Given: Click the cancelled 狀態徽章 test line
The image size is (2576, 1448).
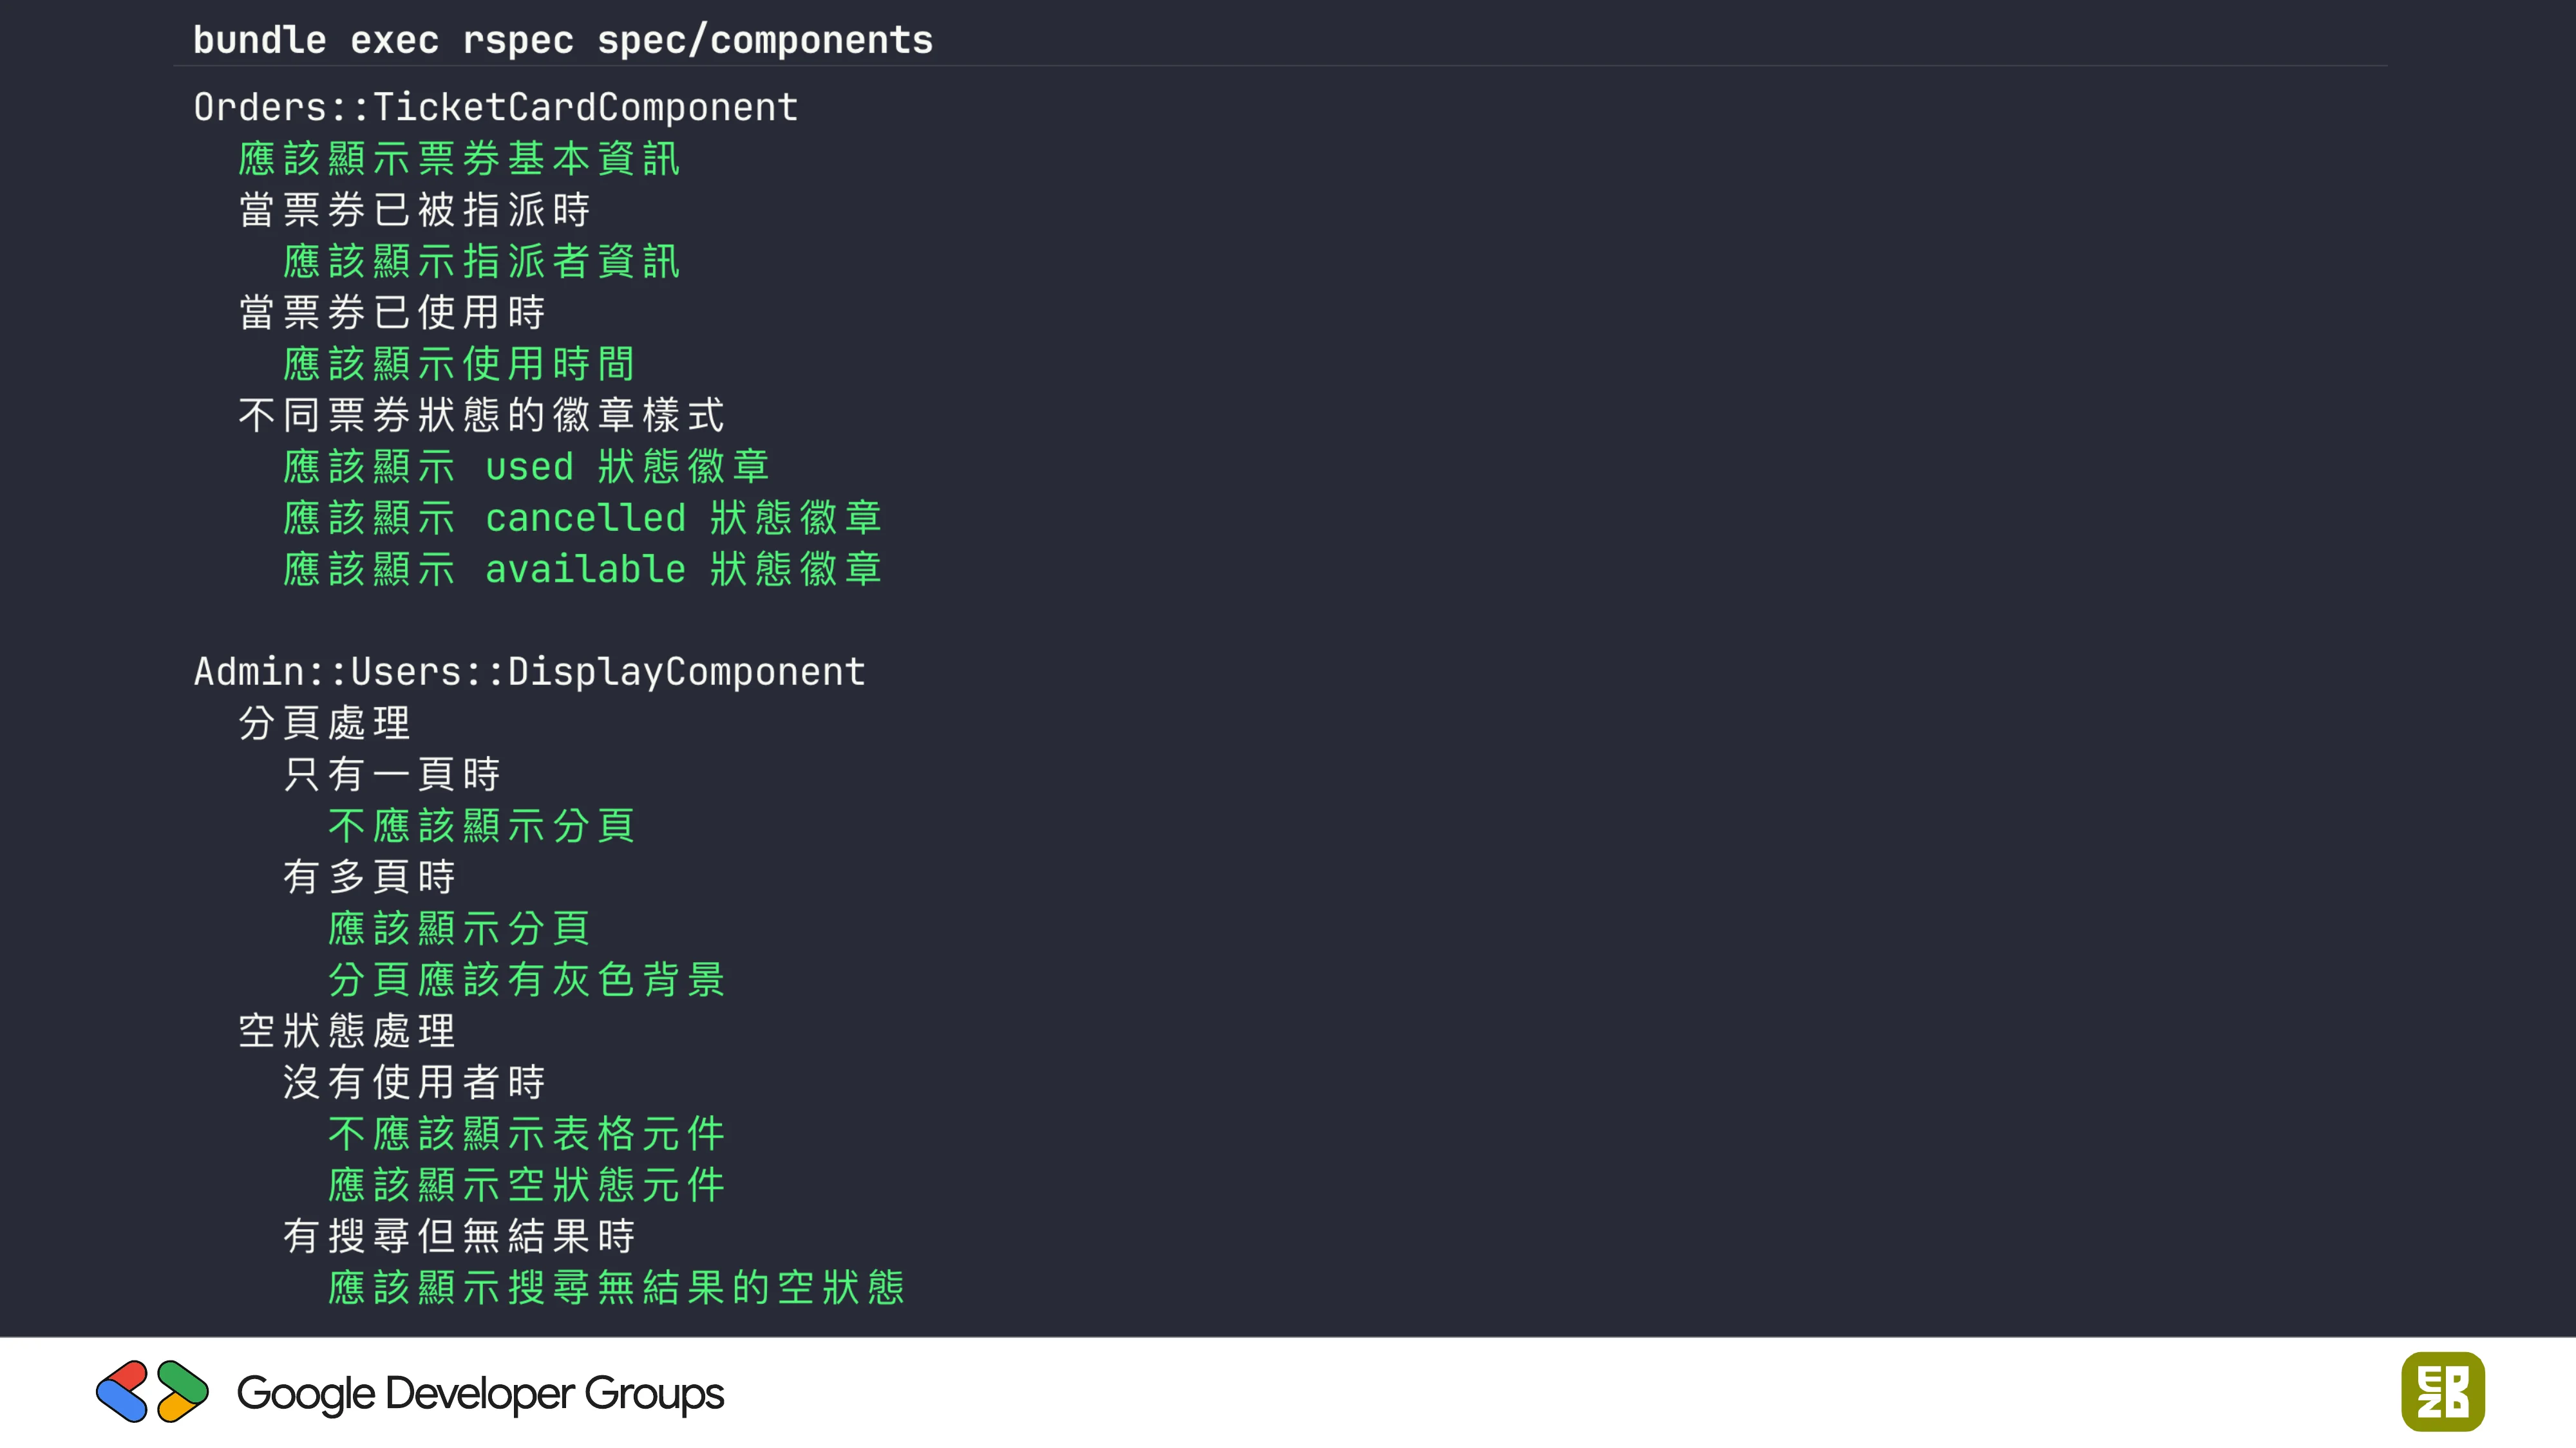Looking at the screenshot, I should click(x=582, y=517).
